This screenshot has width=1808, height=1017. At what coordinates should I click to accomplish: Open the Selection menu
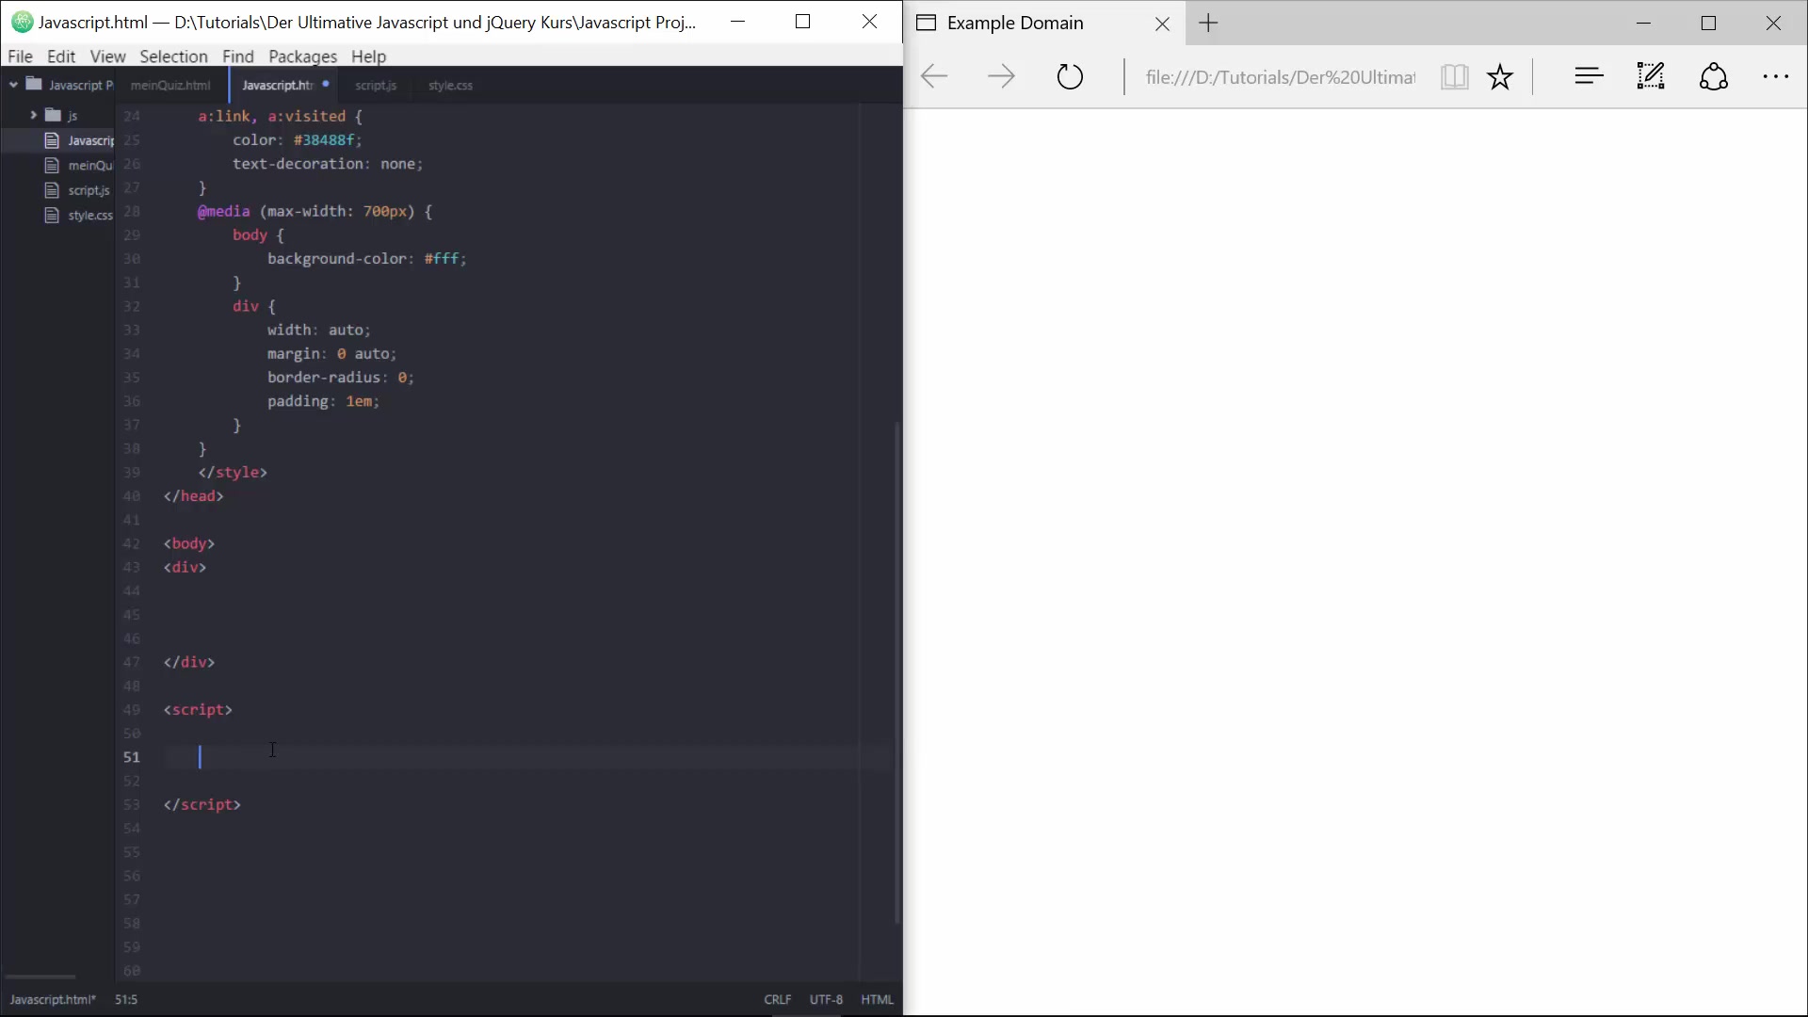(173, 56)
